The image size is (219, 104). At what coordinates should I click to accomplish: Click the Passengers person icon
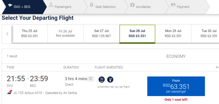51,5
